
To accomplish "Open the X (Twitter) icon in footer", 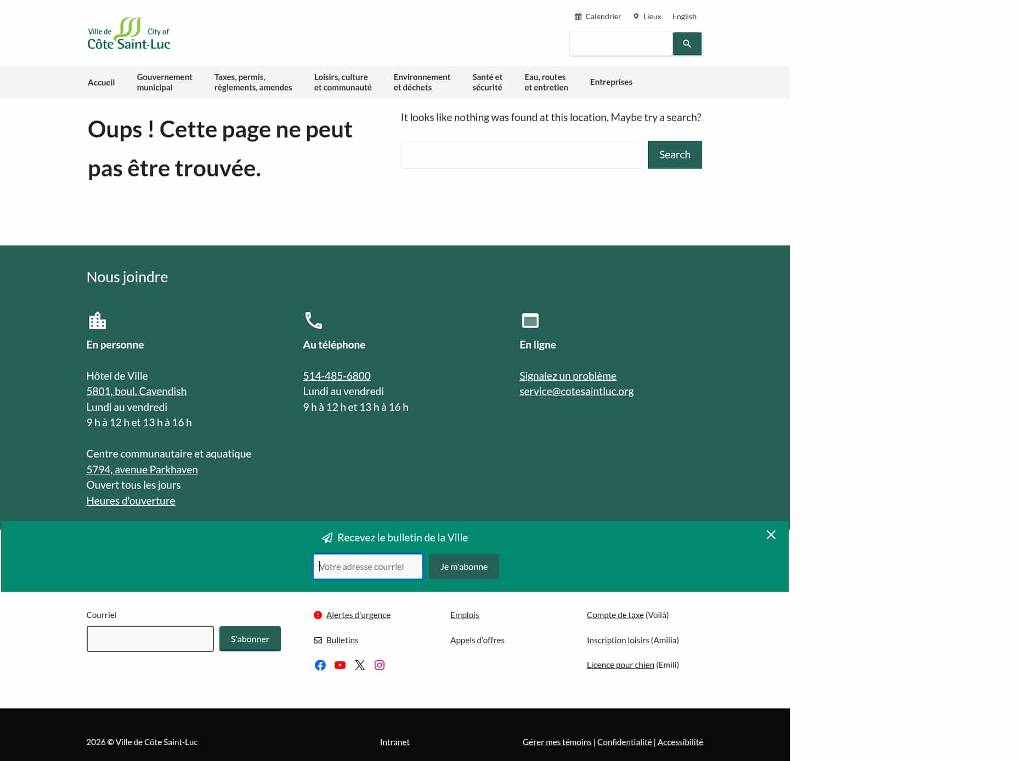I will pyautogui.click(x=359, y=665).
